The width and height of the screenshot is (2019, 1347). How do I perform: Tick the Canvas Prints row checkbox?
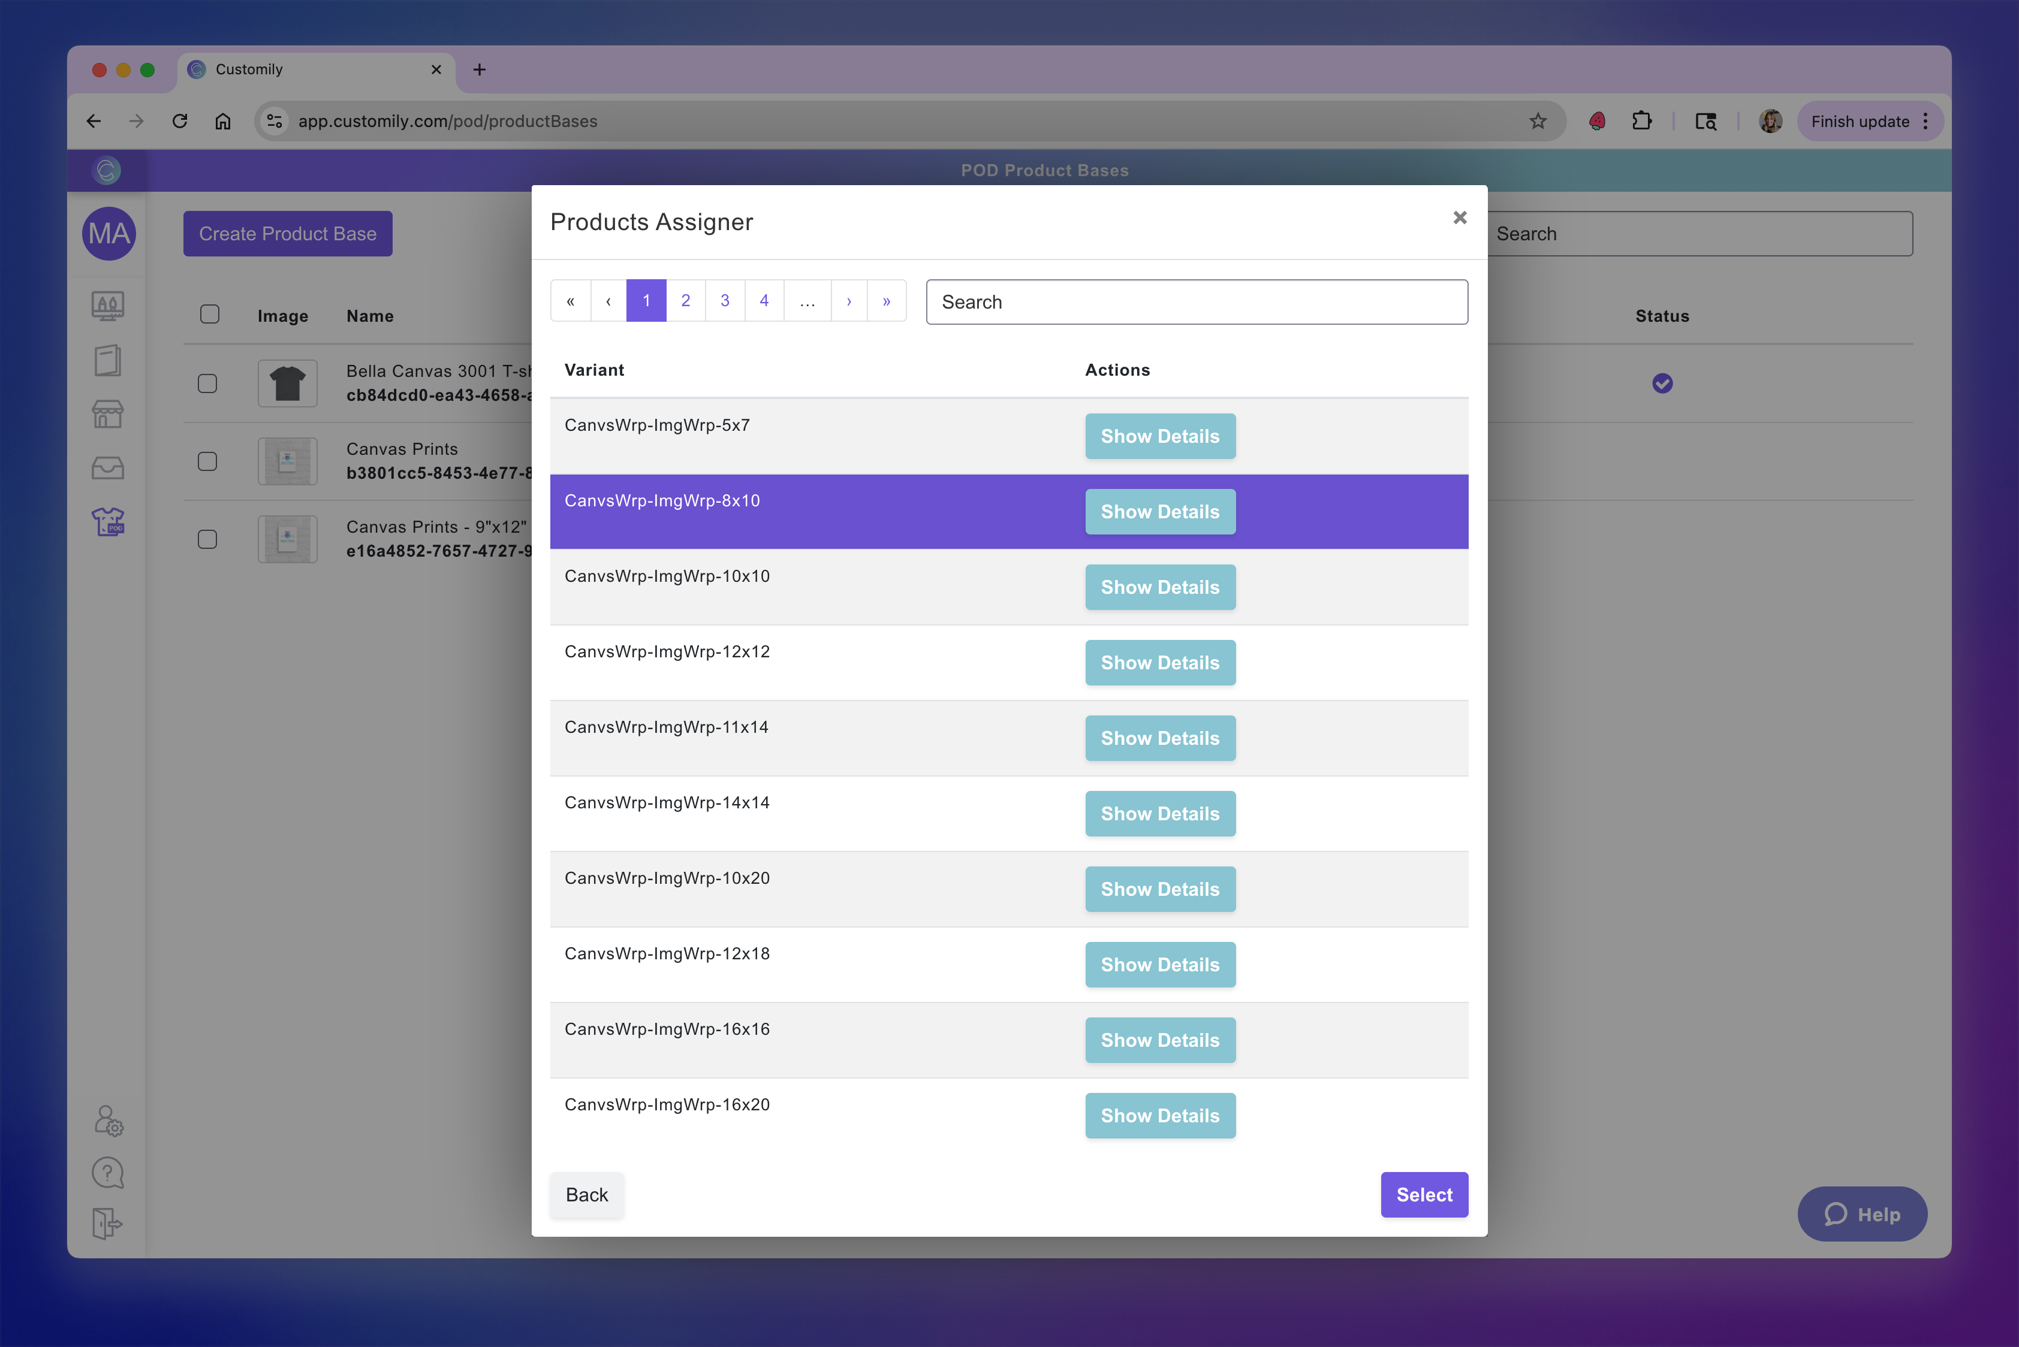point(207,461)
